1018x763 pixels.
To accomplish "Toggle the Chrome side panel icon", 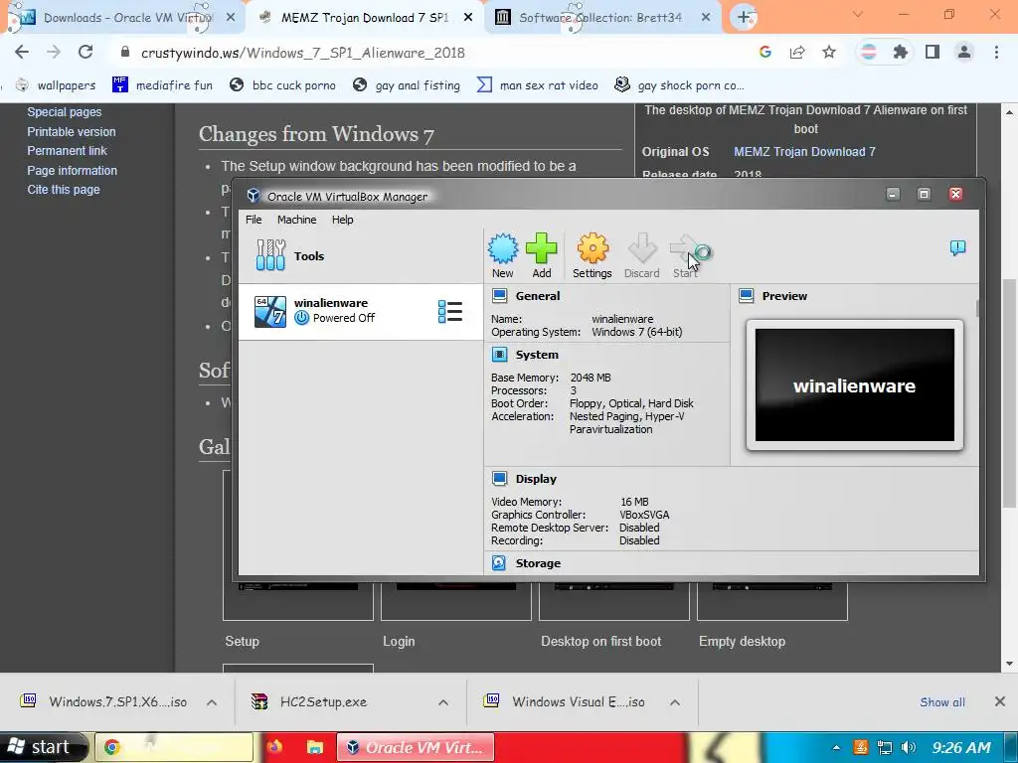I will pos(933,52).
